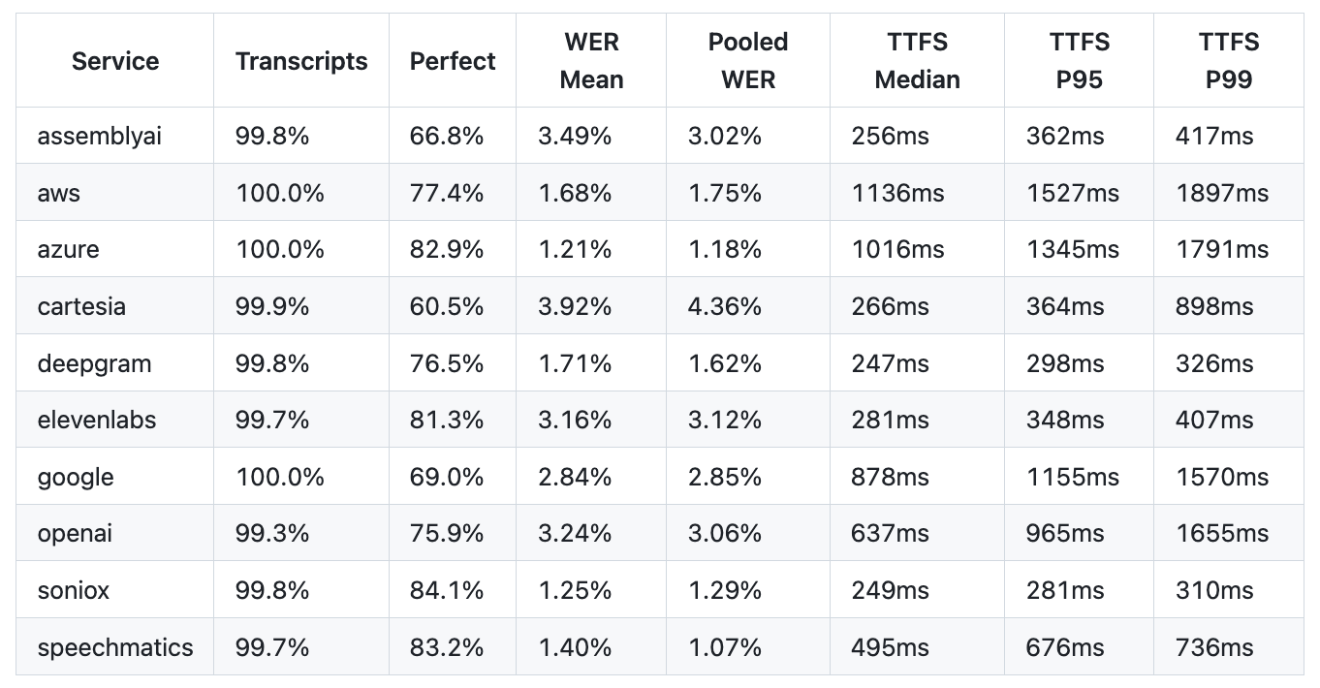Click soniox's 310ms TTFS P99 value
The width and height of the screenshot is (1320, 688).
1214,590
